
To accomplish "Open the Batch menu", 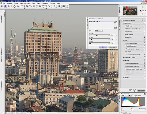I will coord(39,3).
